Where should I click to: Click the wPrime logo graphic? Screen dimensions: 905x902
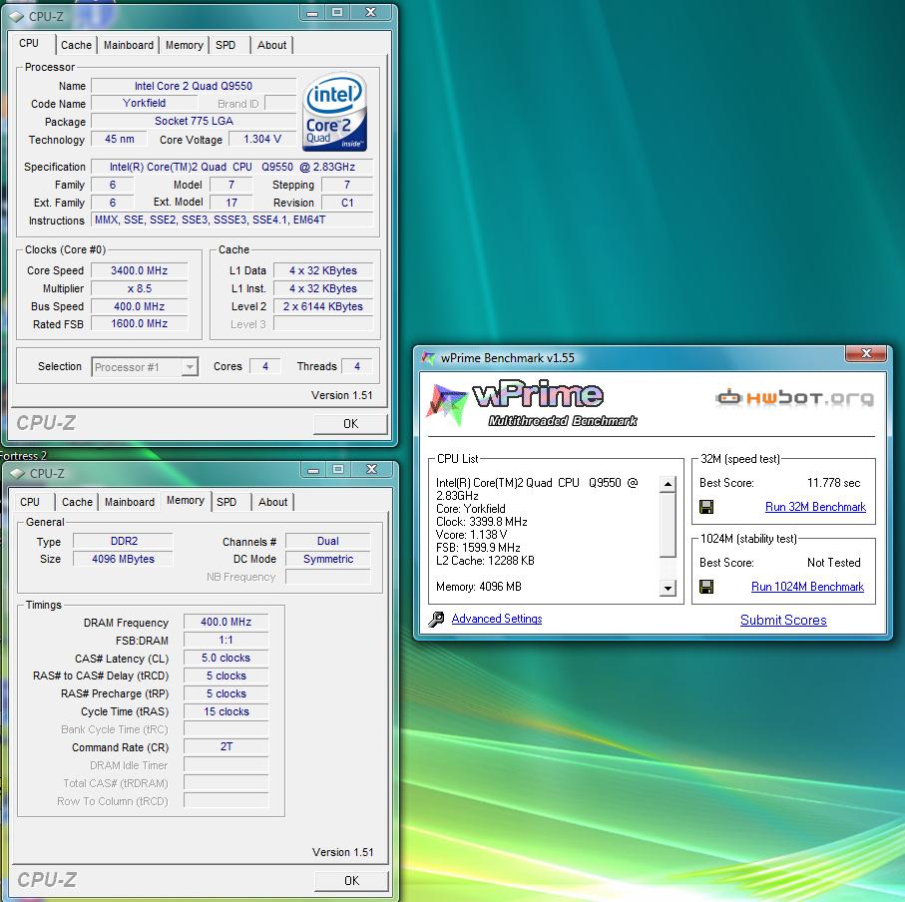531,404
